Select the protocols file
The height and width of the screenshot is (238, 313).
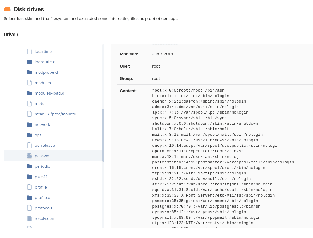(x=43, y=208)
